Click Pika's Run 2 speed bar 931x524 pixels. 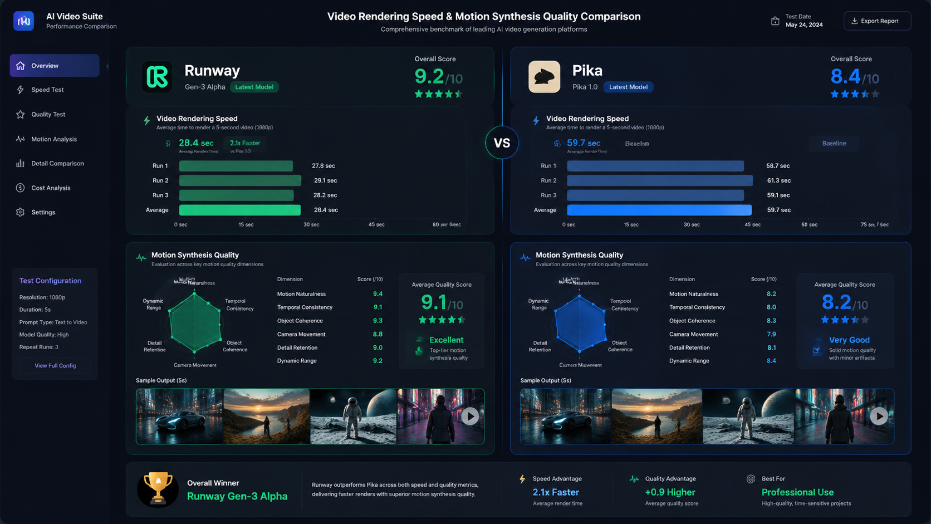[x=660, y=180]
